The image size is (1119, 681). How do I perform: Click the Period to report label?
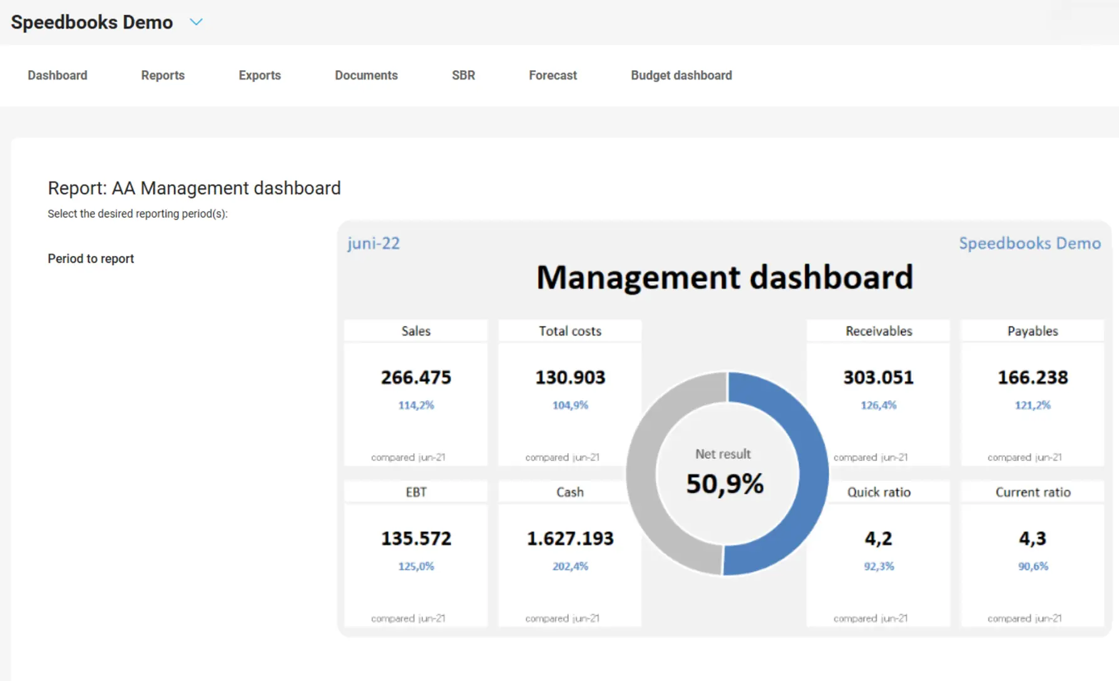[91, 259]
